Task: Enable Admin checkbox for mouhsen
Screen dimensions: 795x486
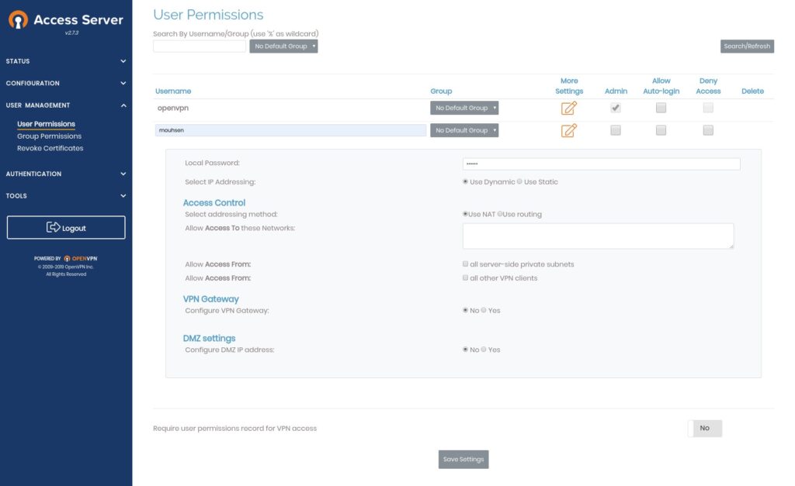Action: click(x=616, y=130)
